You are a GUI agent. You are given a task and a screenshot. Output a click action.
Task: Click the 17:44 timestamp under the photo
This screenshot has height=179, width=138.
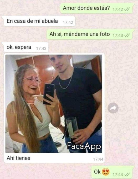point(98,159)
